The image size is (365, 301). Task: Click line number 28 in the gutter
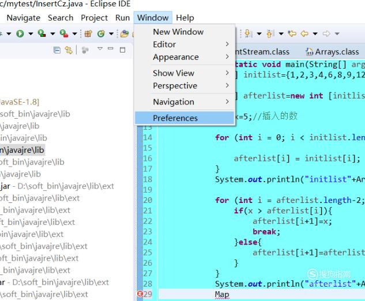click(148, 284)
